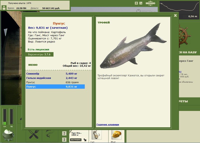Image resolution: width=200 pixels, height=143 pixels.
Task: Click the trophy Пунгус fish picture
Action: click(133, 46)
